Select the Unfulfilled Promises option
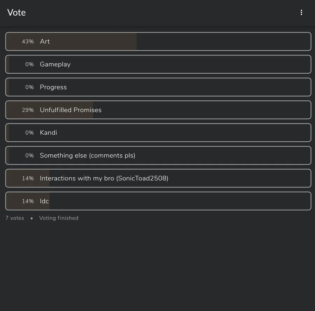 click(158, 110)
